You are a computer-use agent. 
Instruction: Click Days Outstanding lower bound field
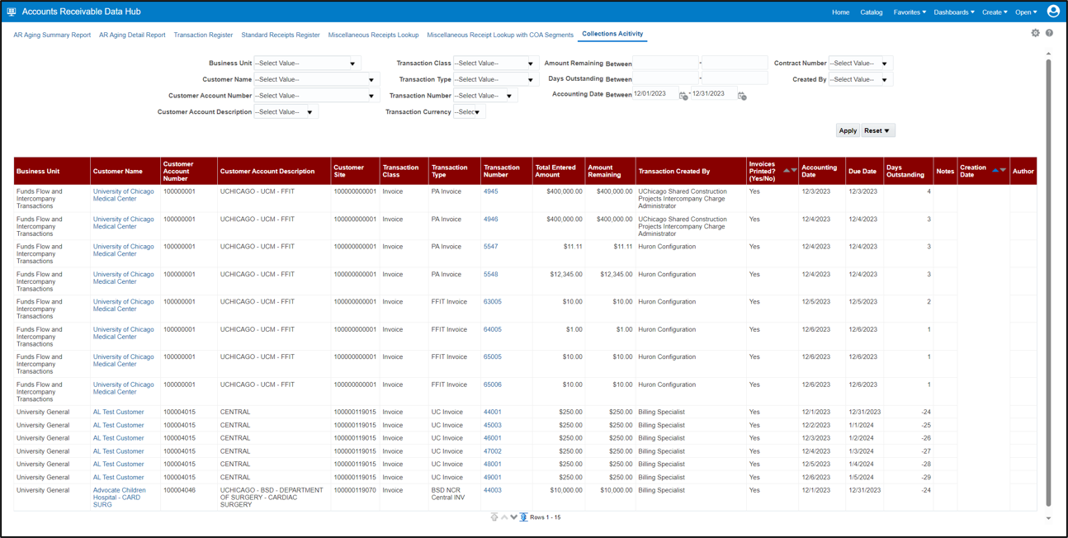click(x=665, y=79)
